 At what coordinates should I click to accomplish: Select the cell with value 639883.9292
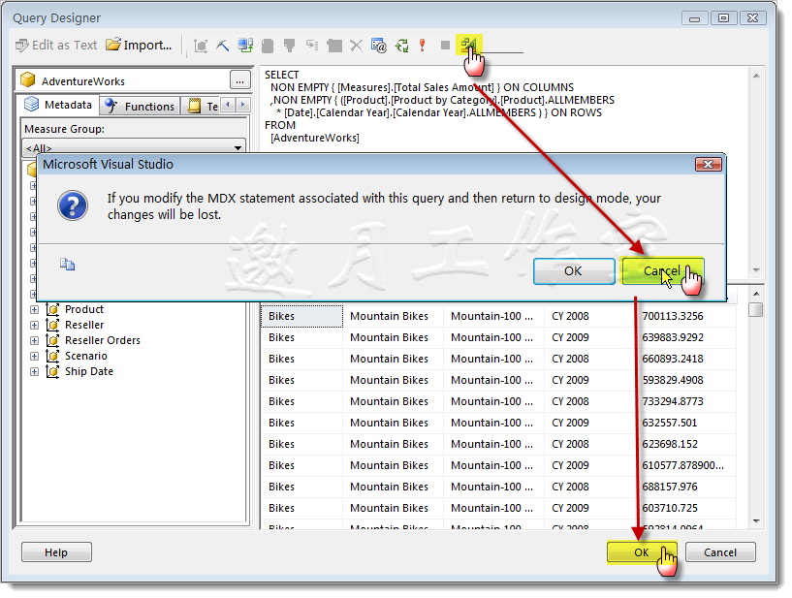click(x=685, y=337)
